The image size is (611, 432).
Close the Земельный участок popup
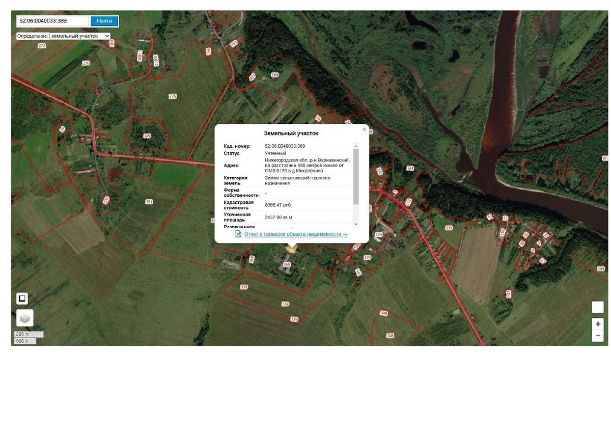click(364, 129)
